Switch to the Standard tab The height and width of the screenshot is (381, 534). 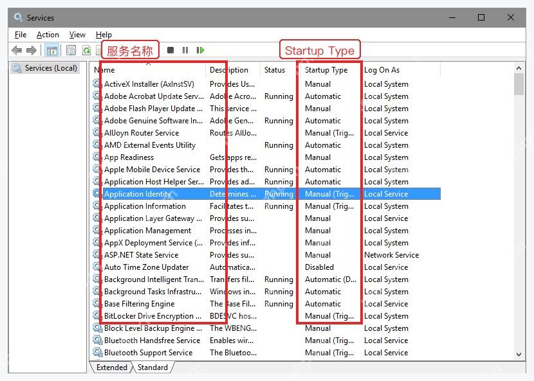152,368
